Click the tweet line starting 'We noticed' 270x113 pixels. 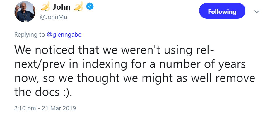coord(114,50)
